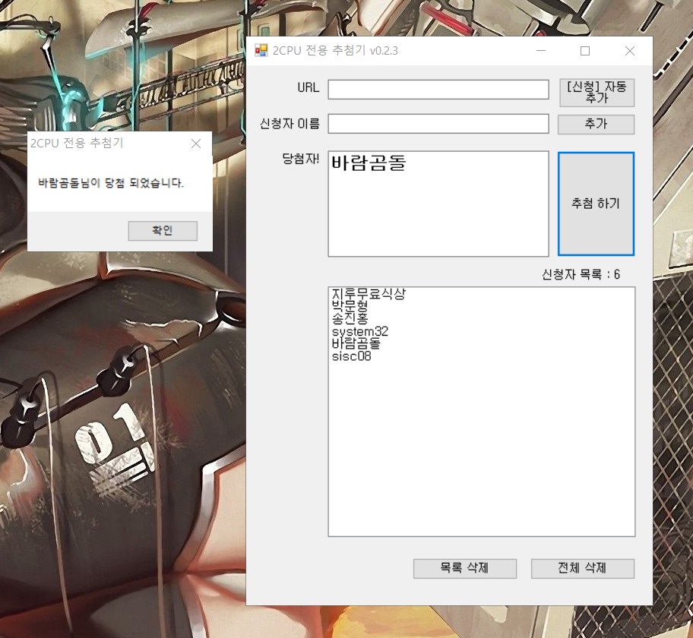The height and width of the screenshot is (638, 693).
Task: Click the 2CPU 추첨기 app icon in title bar
Action: [x=261, y=50]
